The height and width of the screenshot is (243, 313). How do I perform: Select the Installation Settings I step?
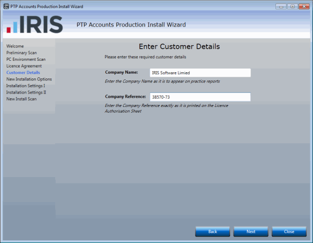click(x=25, y=86)
